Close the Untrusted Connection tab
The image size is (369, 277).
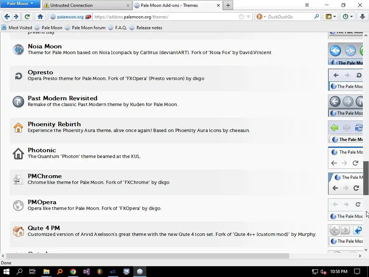[x=128, y=5]
